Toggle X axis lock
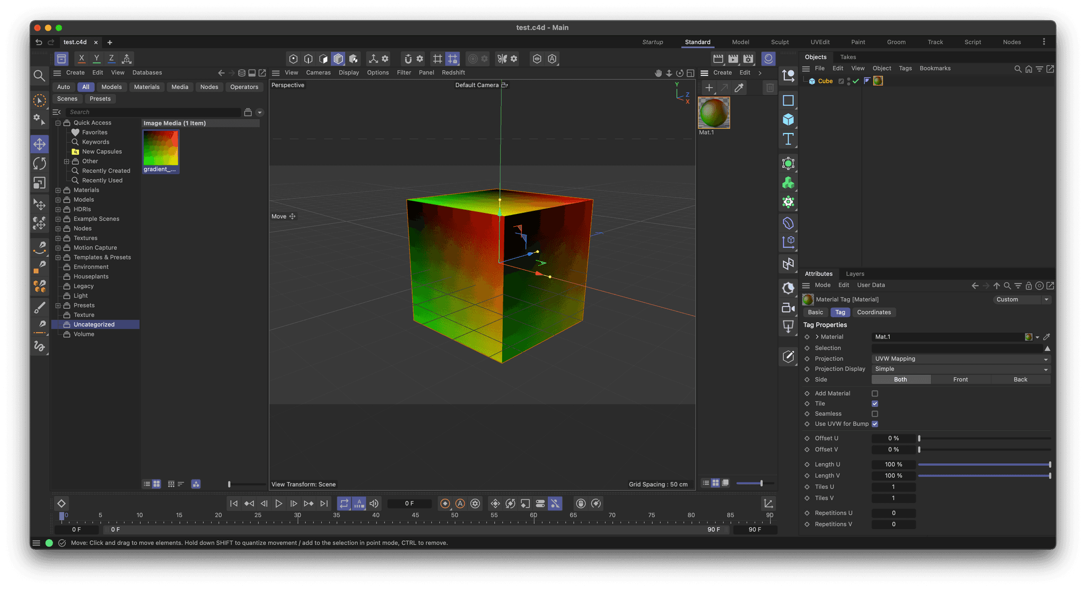The width and height of the screenshot is (1086, 589). tap(81, 59)
